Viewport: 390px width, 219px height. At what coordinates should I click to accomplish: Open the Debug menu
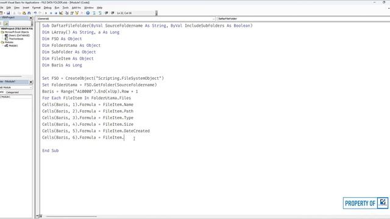48,8
